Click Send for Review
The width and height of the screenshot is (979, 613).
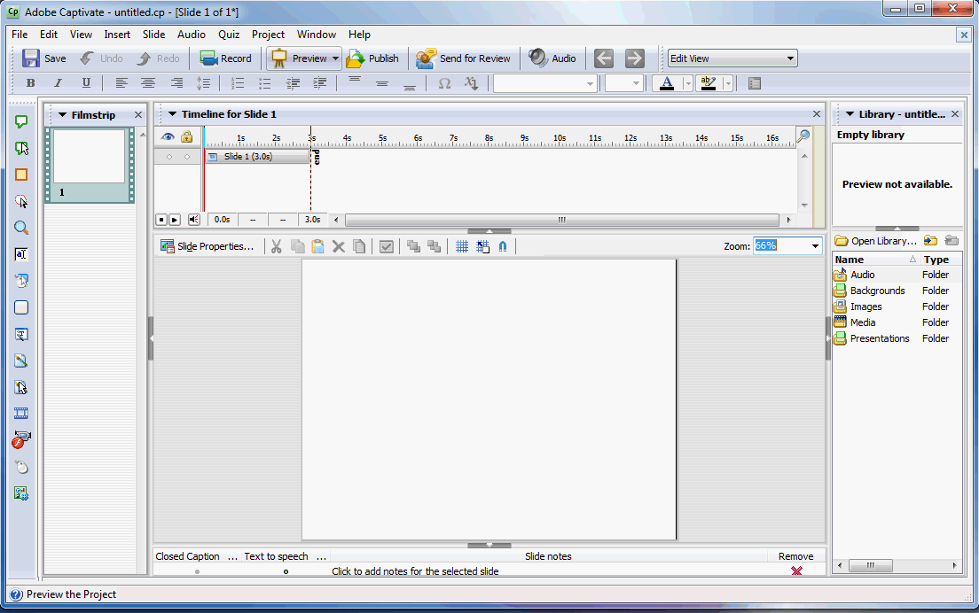463,58
